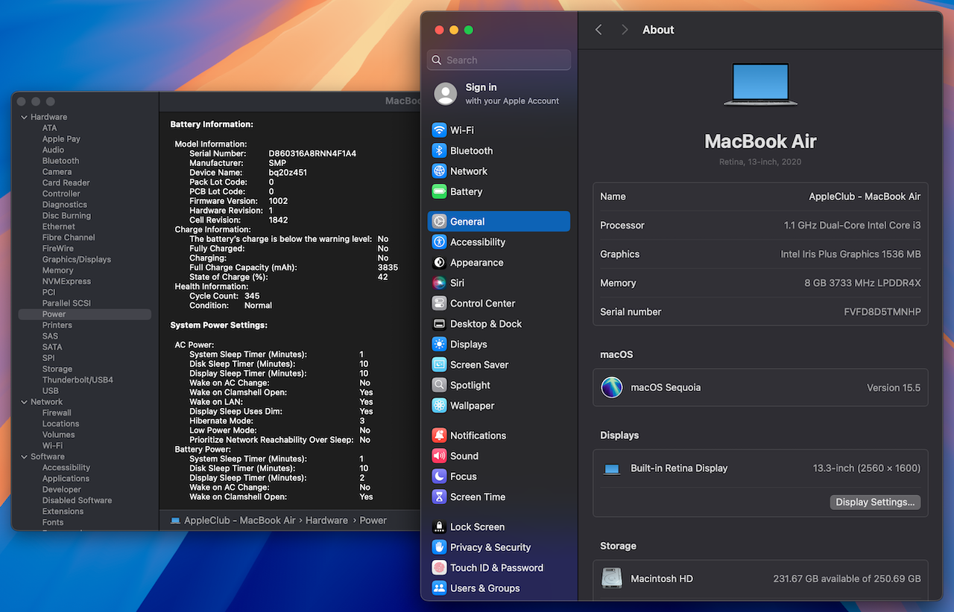The height and width of the screenshot is (612, 954).
Task: Open Screen Saver icon
Action: [439, 365]
